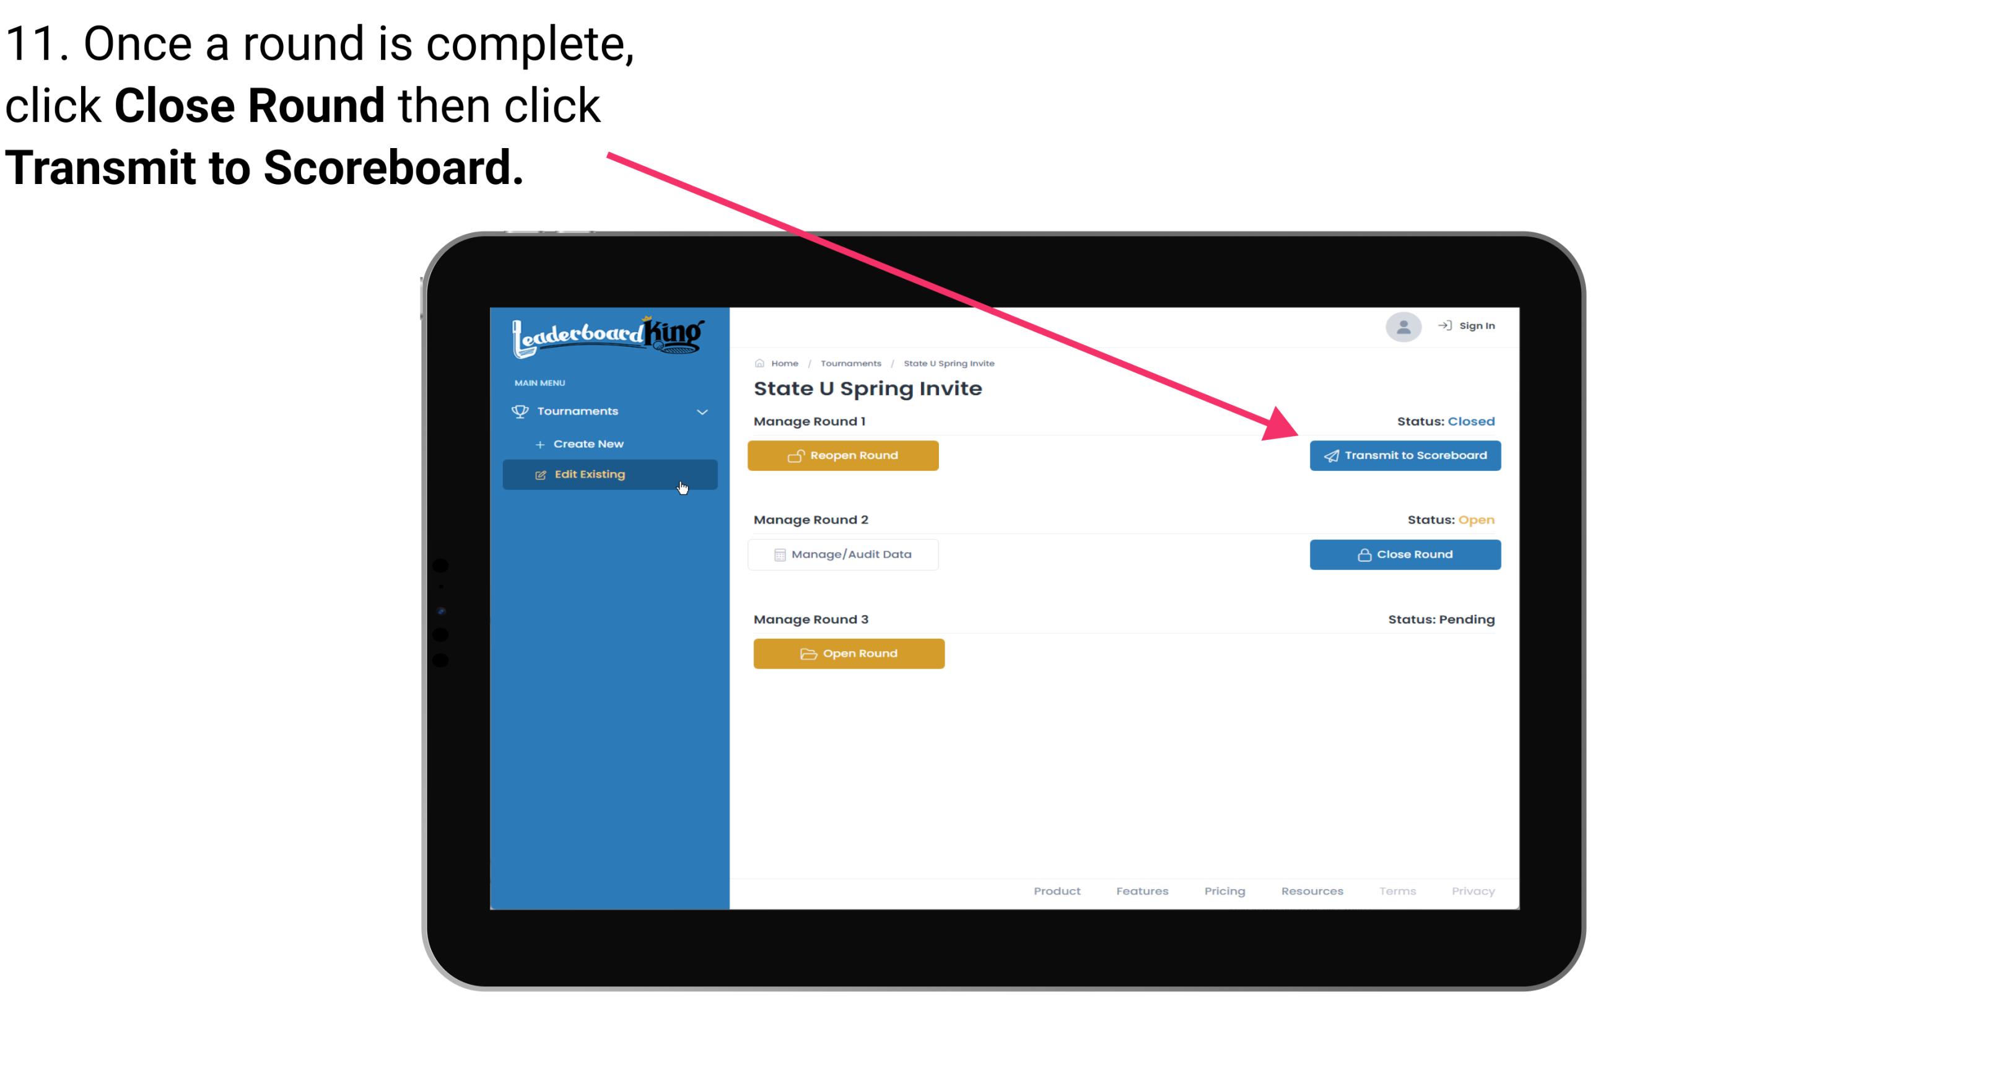The image size is (2003, 1078).
Task: Click the Tournaments breadcrumb link
Action: tap(849, 362)
